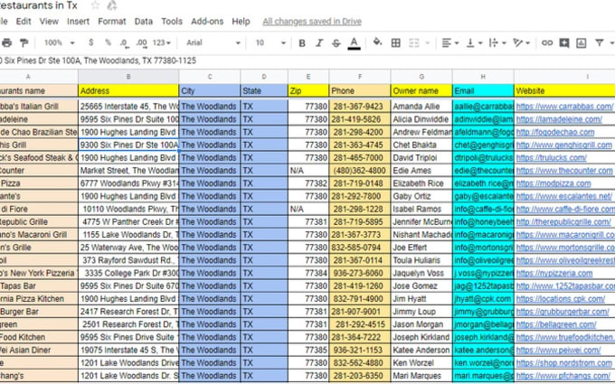
Task: Select the Paint format tool
Action: click(24, 42)
